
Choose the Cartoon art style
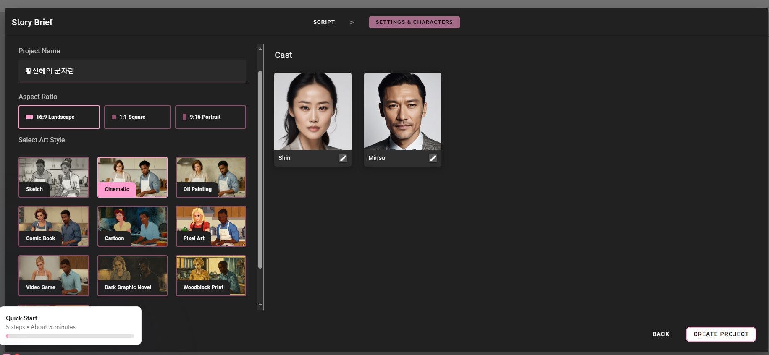point(132,226)
